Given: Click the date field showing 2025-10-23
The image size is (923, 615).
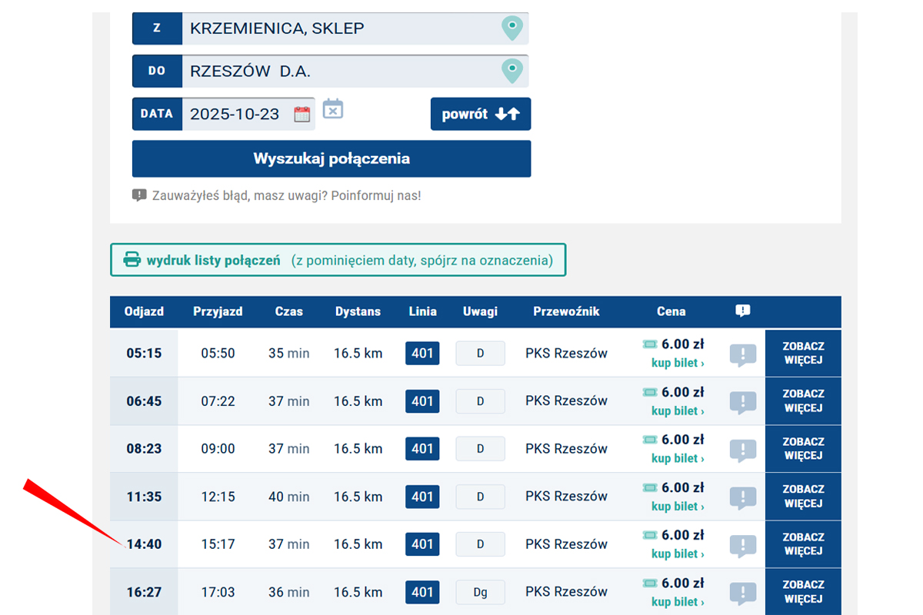Looking at the screenshot, I should coord(235,114).
